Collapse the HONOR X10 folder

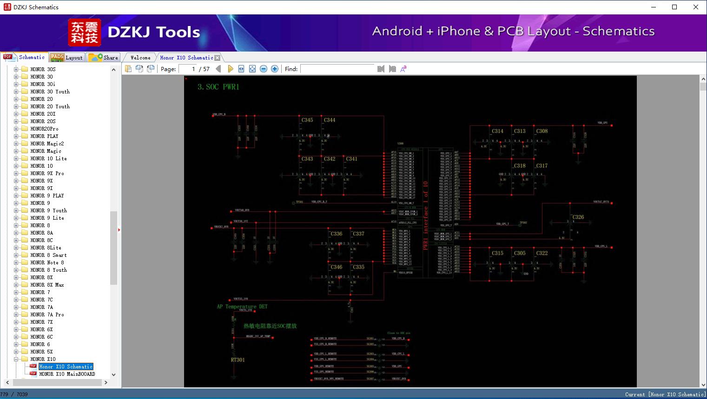tap(16, 359)
